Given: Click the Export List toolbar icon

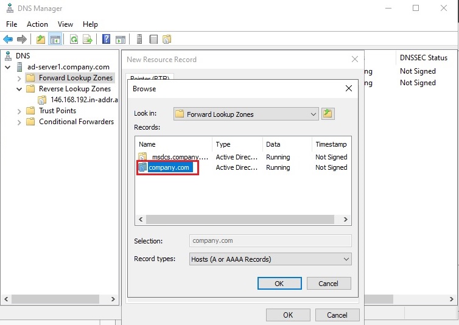Looking at the screenshot, I should click(x=88, y=40).
